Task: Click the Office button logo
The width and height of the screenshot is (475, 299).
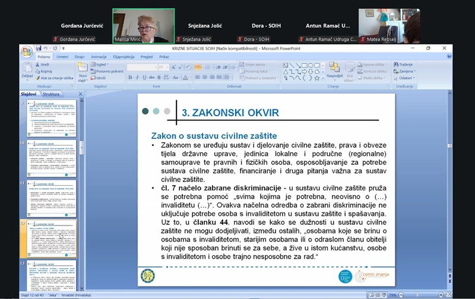Action: click(27, 51)
